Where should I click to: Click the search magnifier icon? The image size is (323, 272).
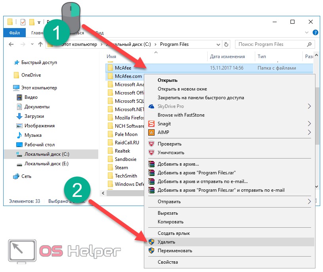coord(309,44)
